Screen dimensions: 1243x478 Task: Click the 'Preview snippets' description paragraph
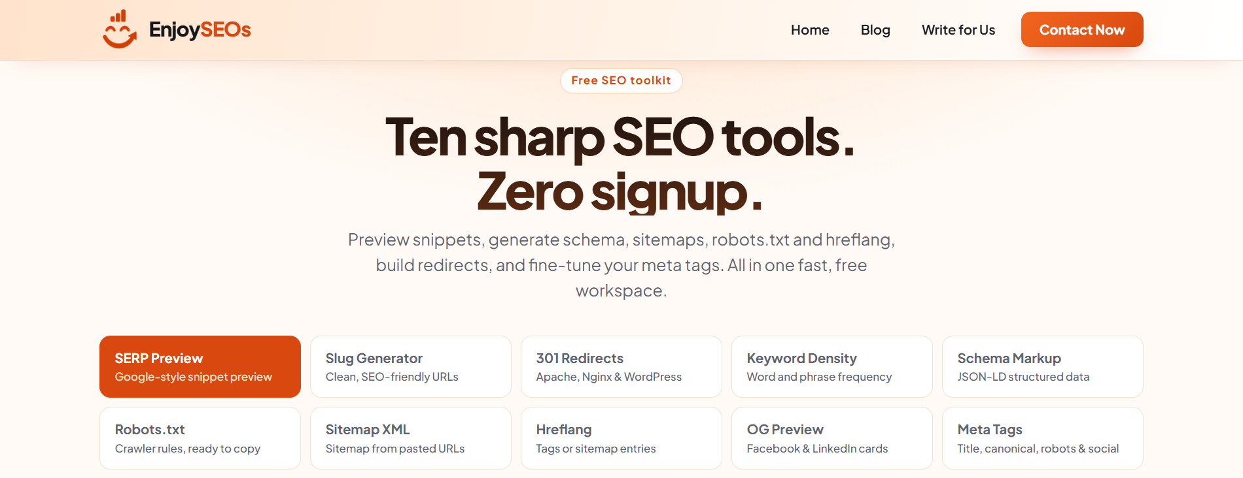click(x=621, y=265)
